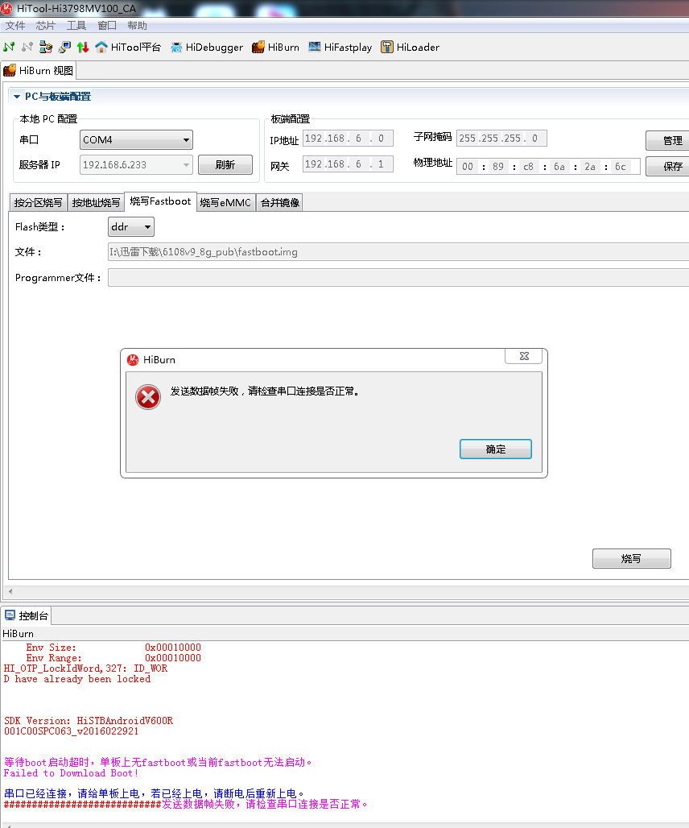Open the HiTool平台 home view

[128, 47]
